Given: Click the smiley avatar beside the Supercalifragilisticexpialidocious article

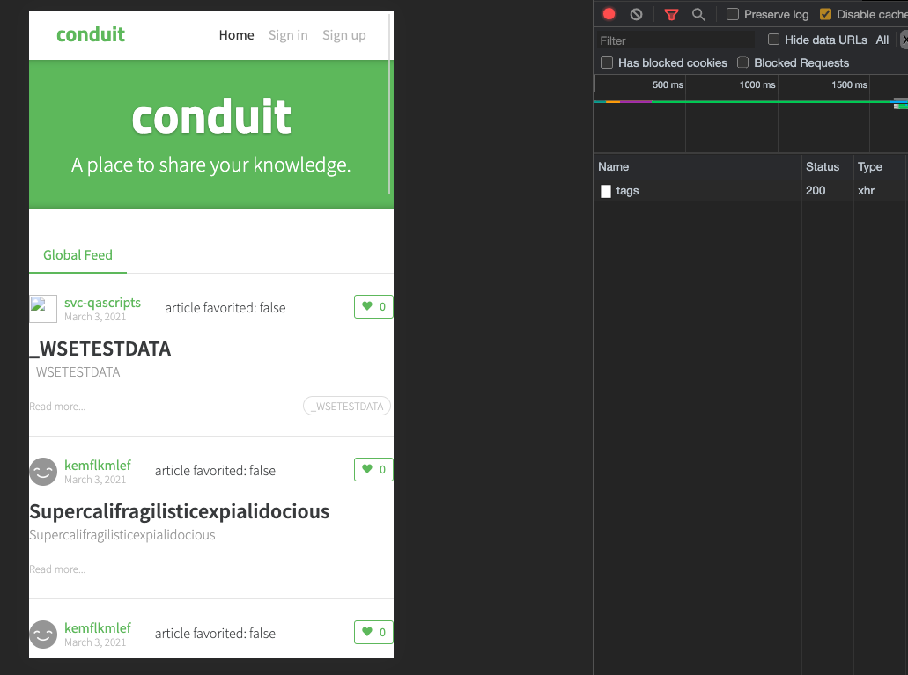Looking at the screenshot, I should pos(43,471).
